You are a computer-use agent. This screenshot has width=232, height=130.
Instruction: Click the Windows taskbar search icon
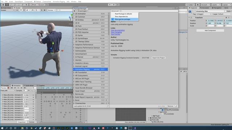click(7, 128)
